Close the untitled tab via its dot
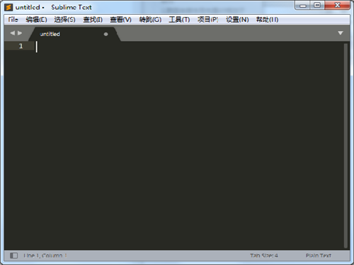This screenshot has width=354, height=265. click(x=105, y=34)
